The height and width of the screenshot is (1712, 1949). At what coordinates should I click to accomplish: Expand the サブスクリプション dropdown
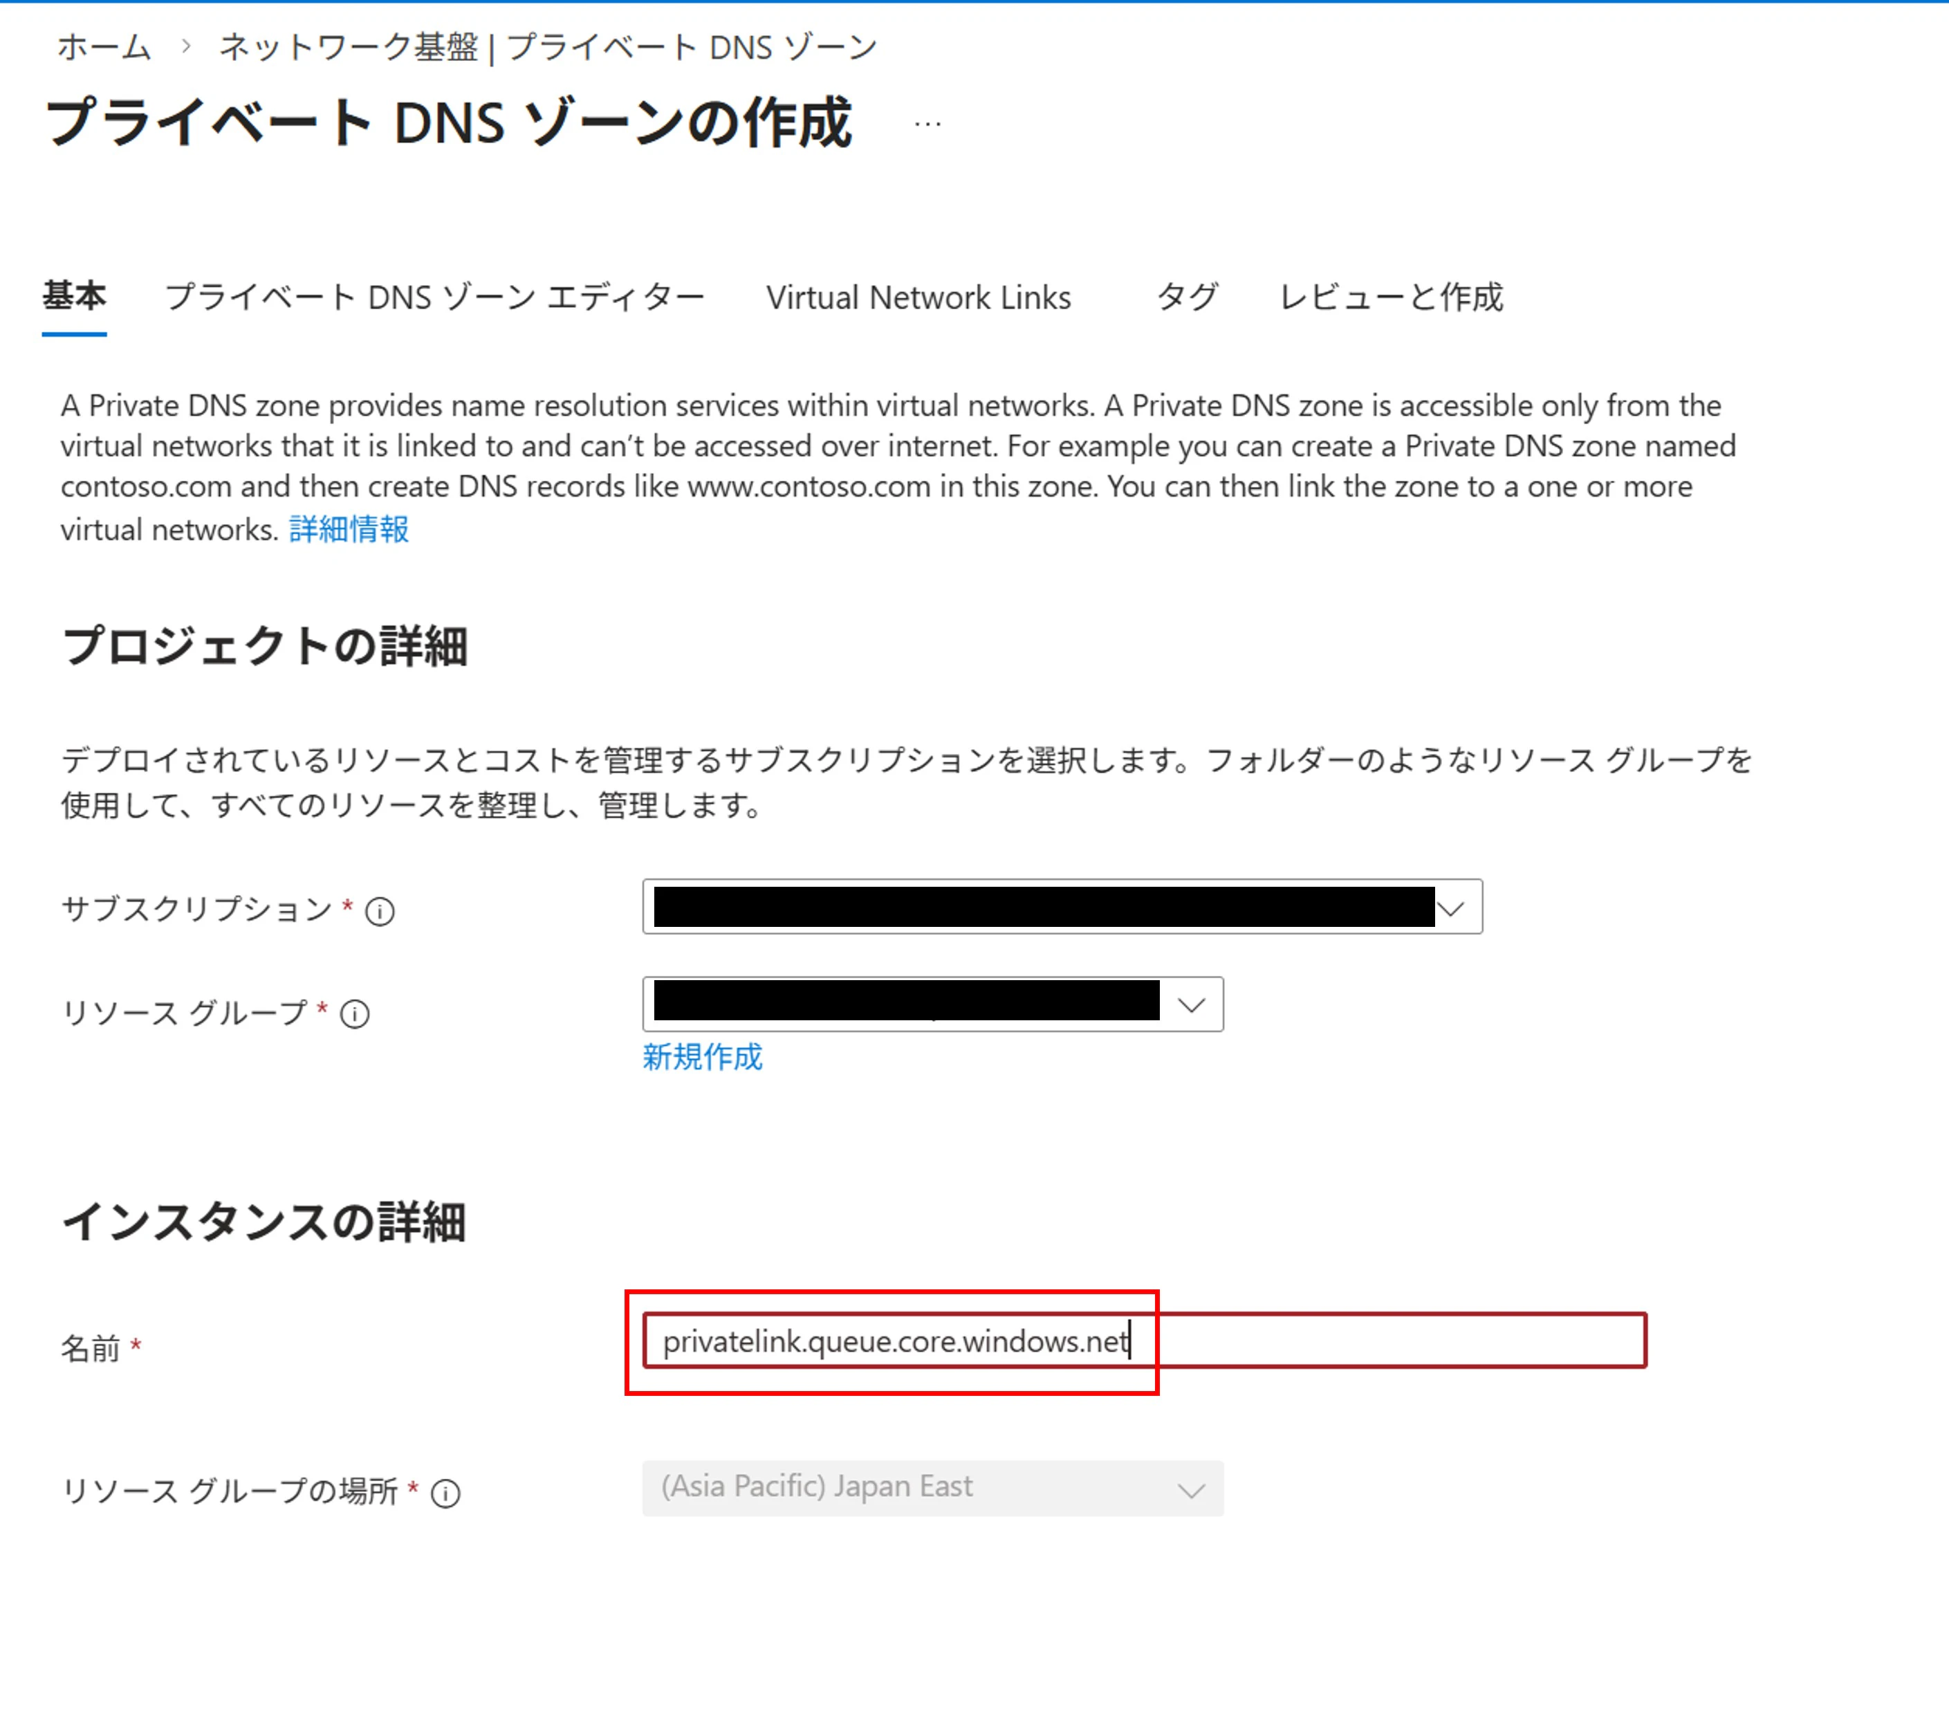coord(1450,908)
